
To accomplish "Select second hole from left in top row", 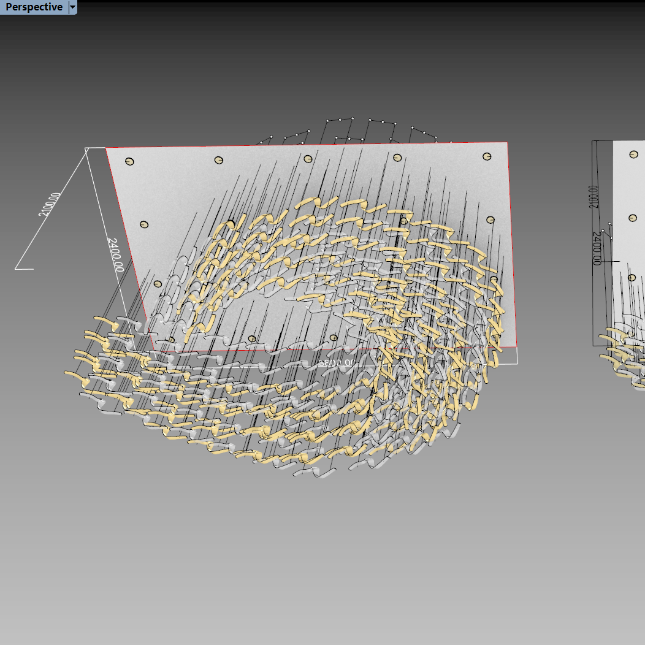I will (x=218, y=160).
